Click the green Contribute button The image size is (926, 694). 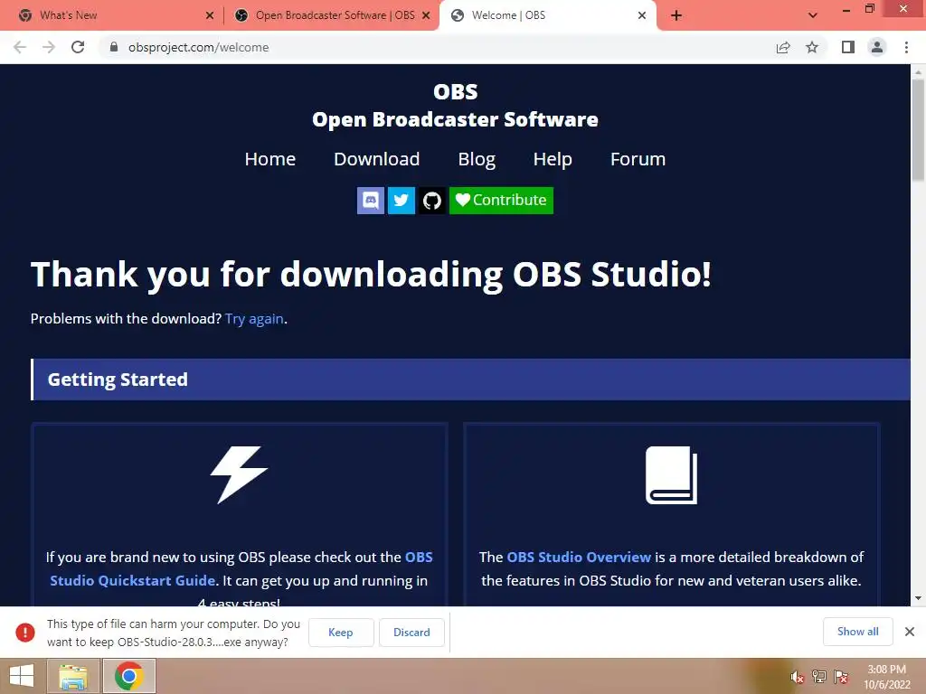point(501,200)
